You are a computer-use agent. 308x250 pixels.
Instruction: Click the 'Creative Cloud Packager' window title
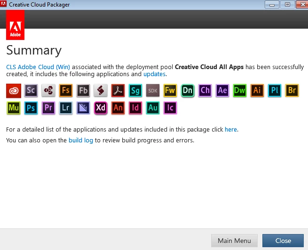click(39, 5)
